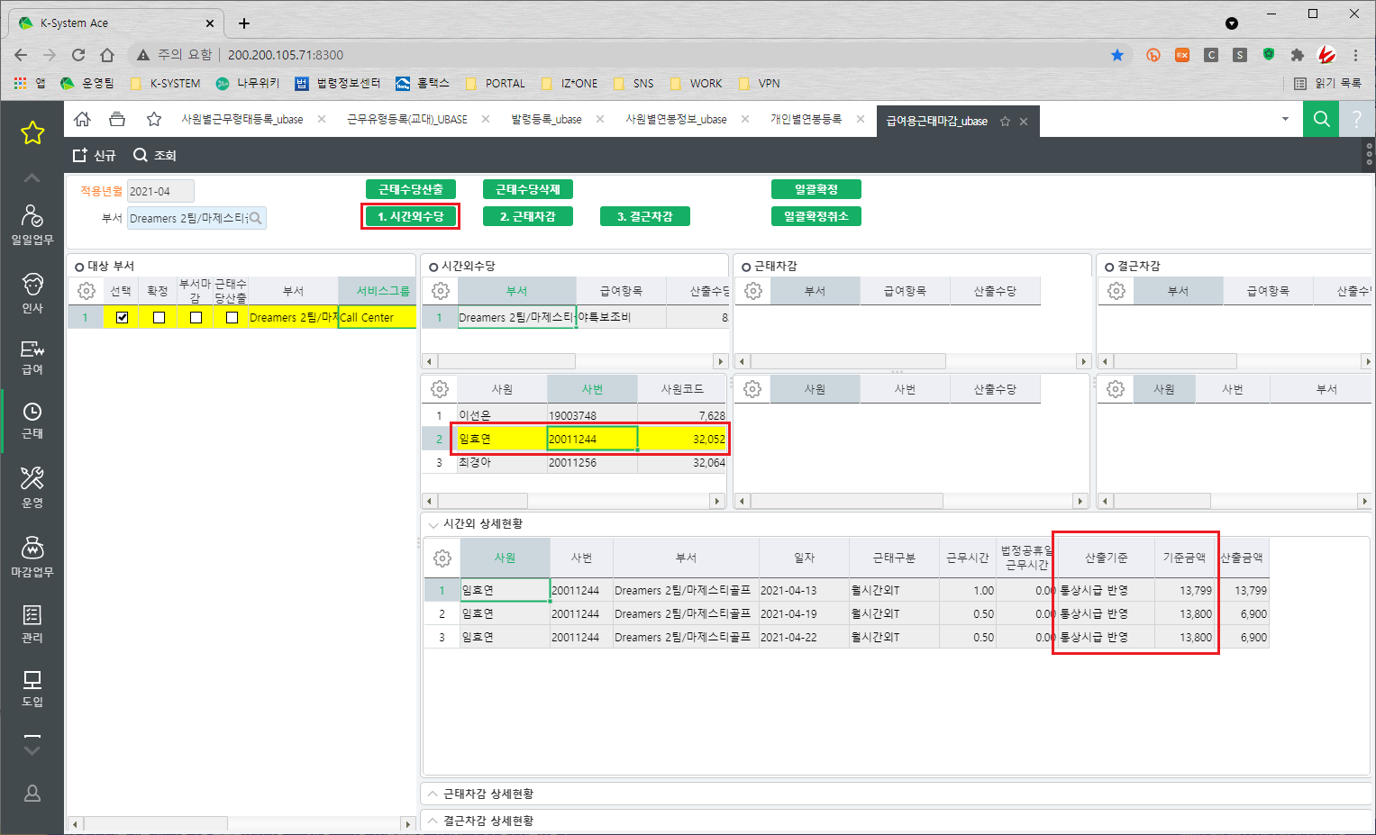The height and width of the screenshot is (835, 1376).
Task: Open the favorites star in left sidebar
Action: tap(32, 133)
